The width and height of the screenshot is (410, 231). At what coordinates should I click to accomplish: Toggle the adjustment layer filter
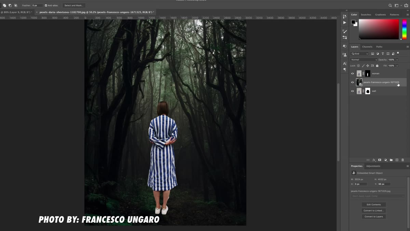378,54
